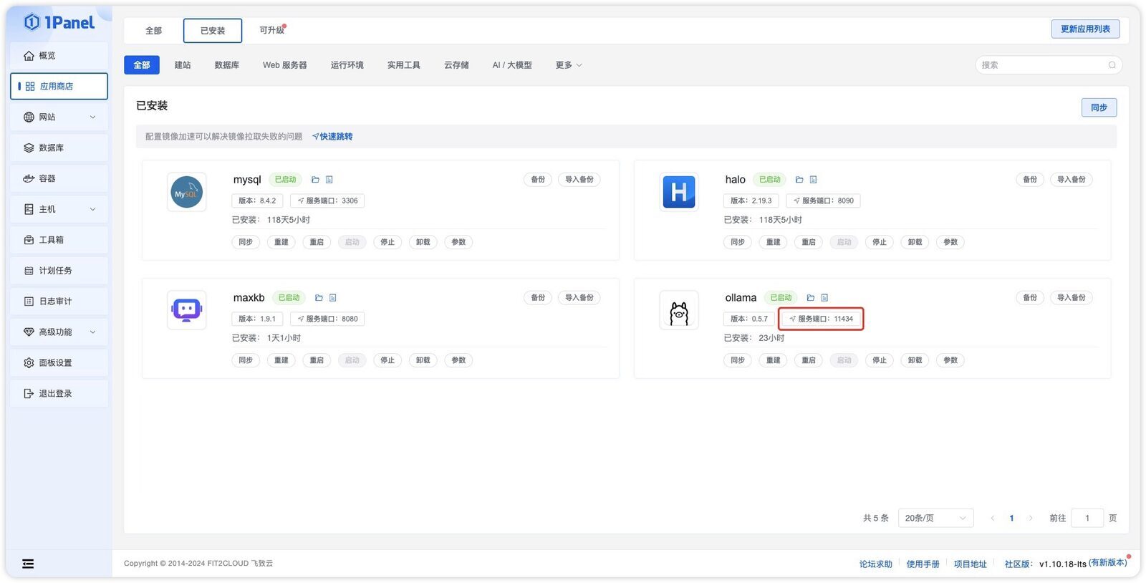
Task: Open ollama 服务端口 11434 link
Action: pyautogui.click(x=822, y=319)
